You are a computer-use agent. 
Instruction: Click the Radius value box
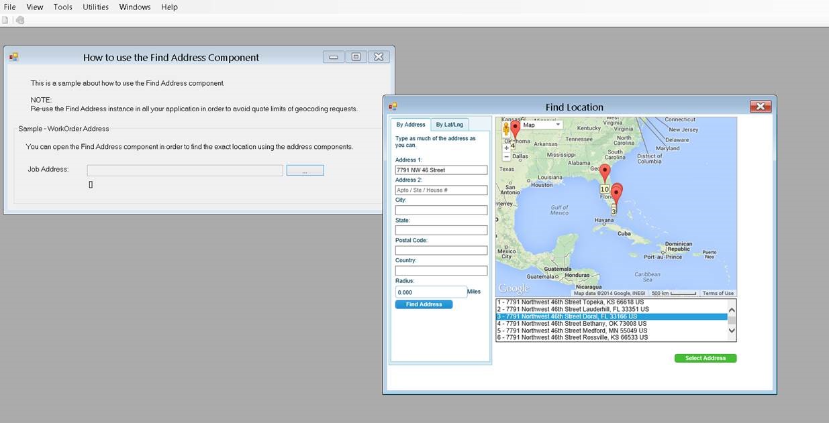point(431,292)
